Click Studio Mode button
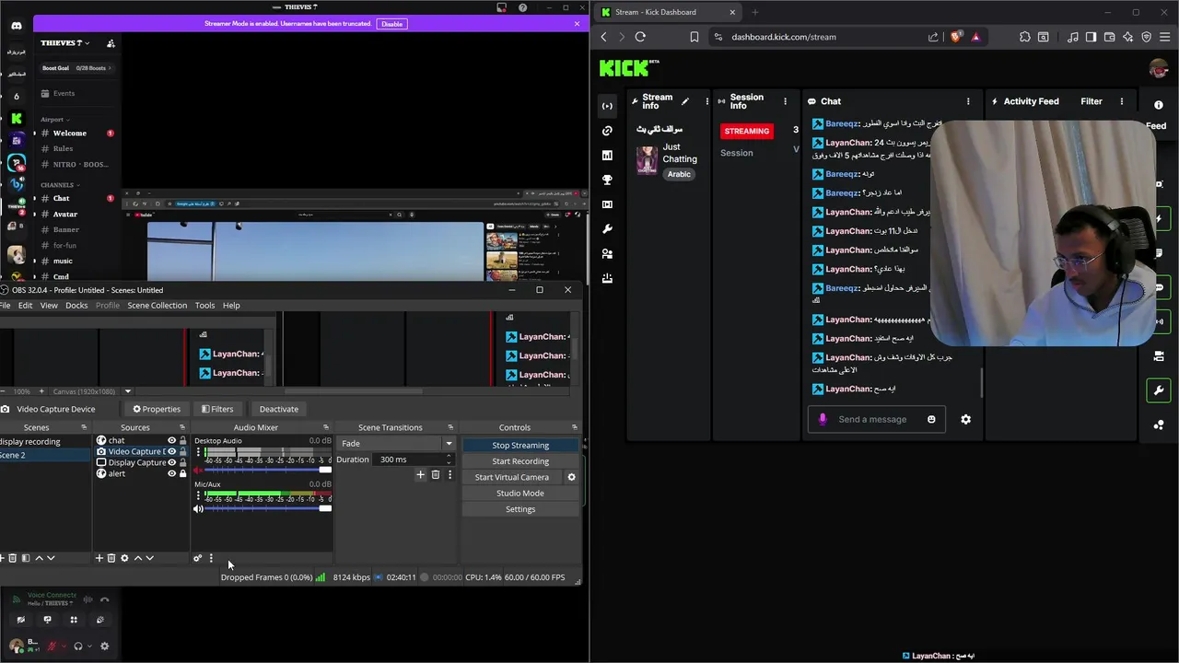The height and width of the screenshot is (663, 1179). click(520, 493)
